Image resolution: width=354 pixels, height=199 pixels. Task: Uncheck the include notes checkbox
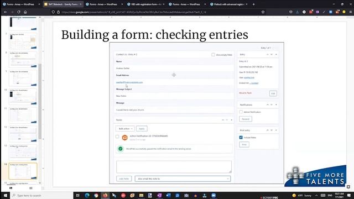tap(241, 138)
